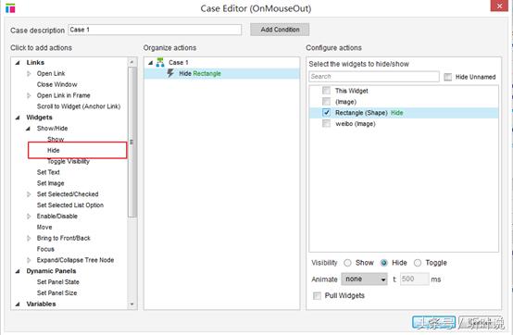Collapse the Show/Hide group
The width and height of the screenshot is (513, 335).
[28, 129]
